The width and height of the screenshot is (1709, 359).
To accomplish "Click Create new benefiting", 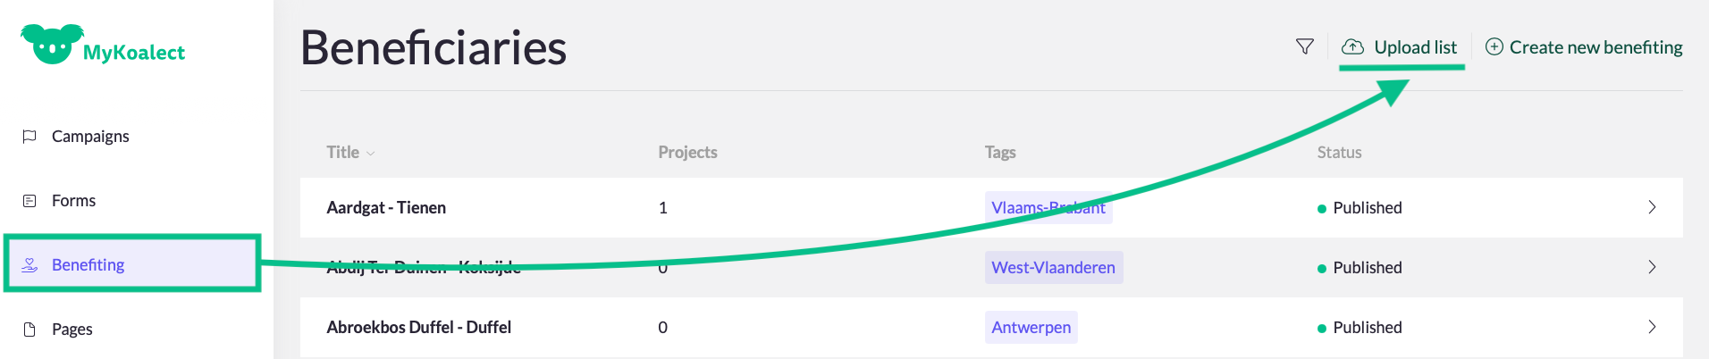I will pos(1595,47).
